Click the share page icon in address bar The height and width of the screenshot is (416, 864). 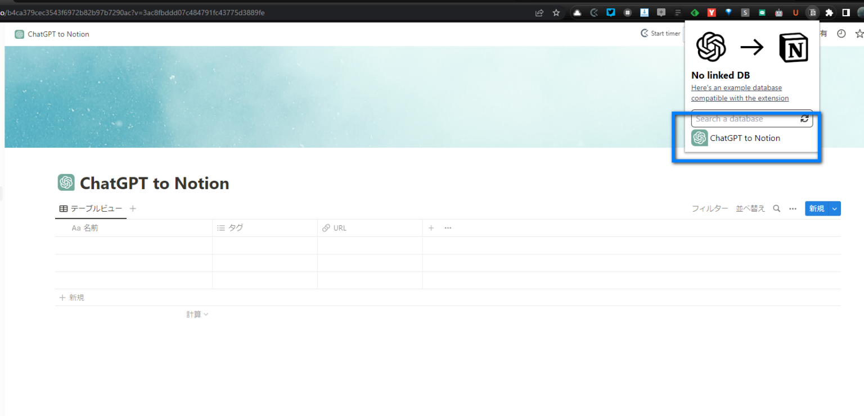click(x=539, y=12)
